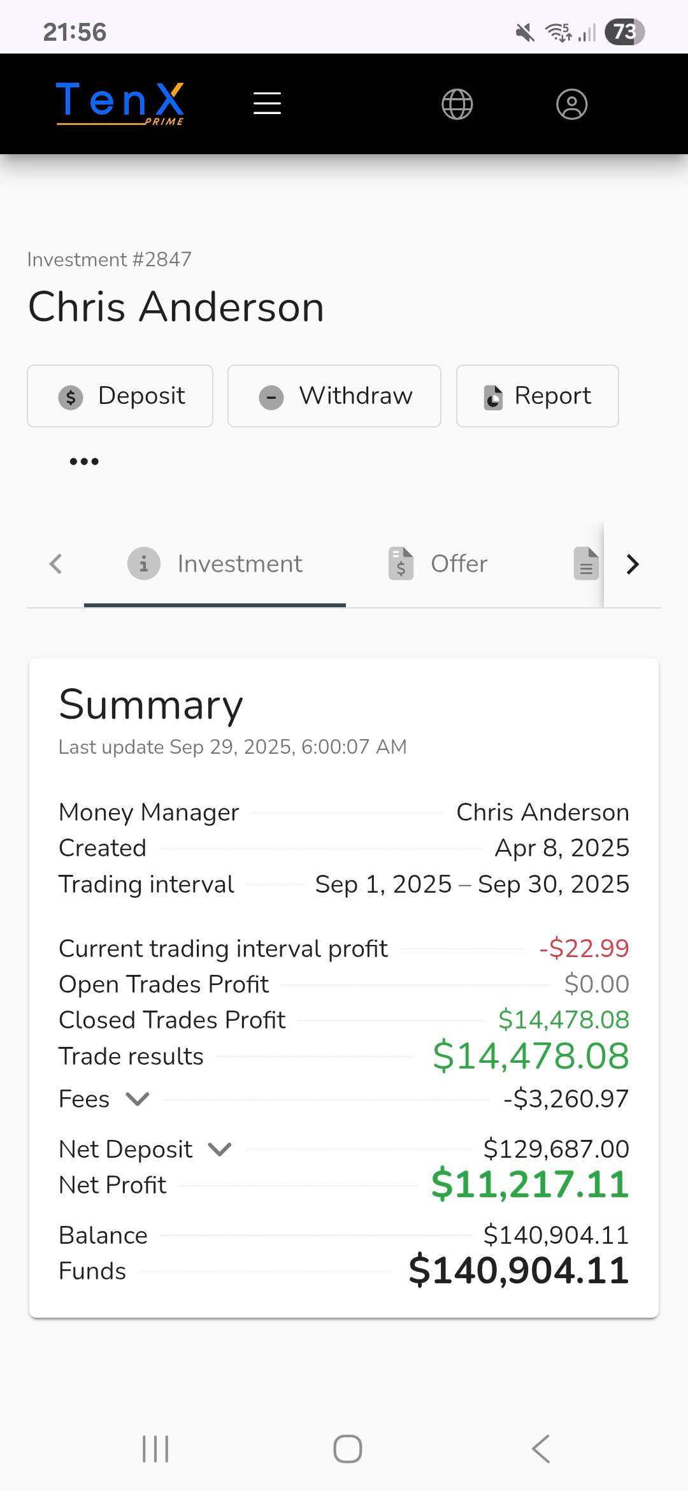This screenshot has width=688, height=1491.
Task: Open the hamburger navigation menu
Action: pos(267,103)
